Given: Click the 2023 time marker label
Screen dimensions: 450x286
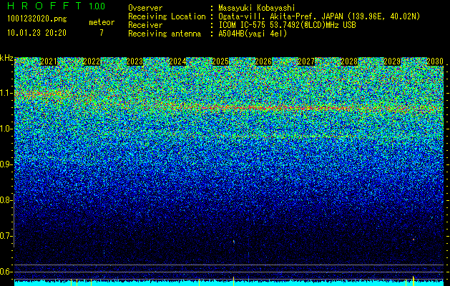Looking at the screenshot, I should click(134, 61).
